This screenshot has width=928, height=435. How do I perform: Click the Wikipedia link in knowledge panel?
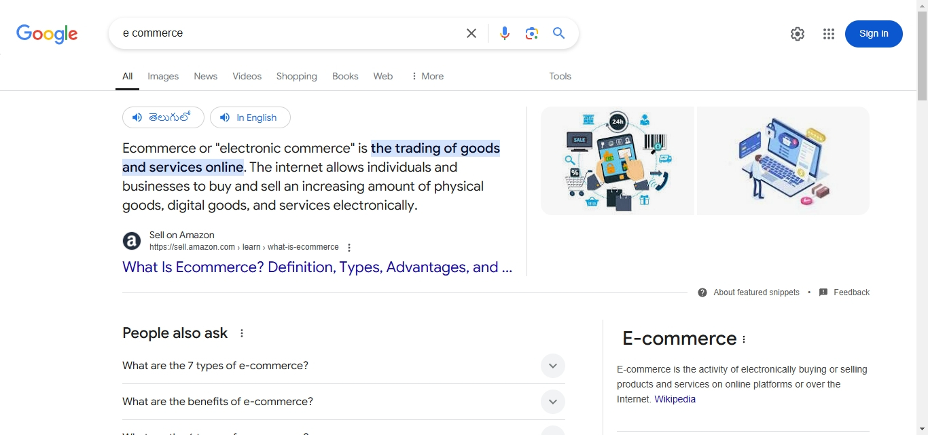(x=675, y=400)
